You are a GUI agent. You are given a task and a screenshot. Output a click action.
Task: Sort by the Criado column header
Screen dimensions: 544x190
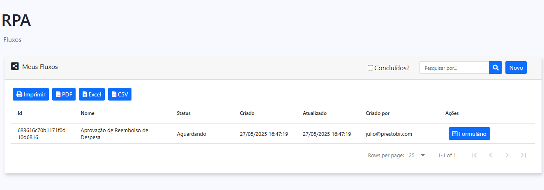pyautogui.click(x=247, y=113)
